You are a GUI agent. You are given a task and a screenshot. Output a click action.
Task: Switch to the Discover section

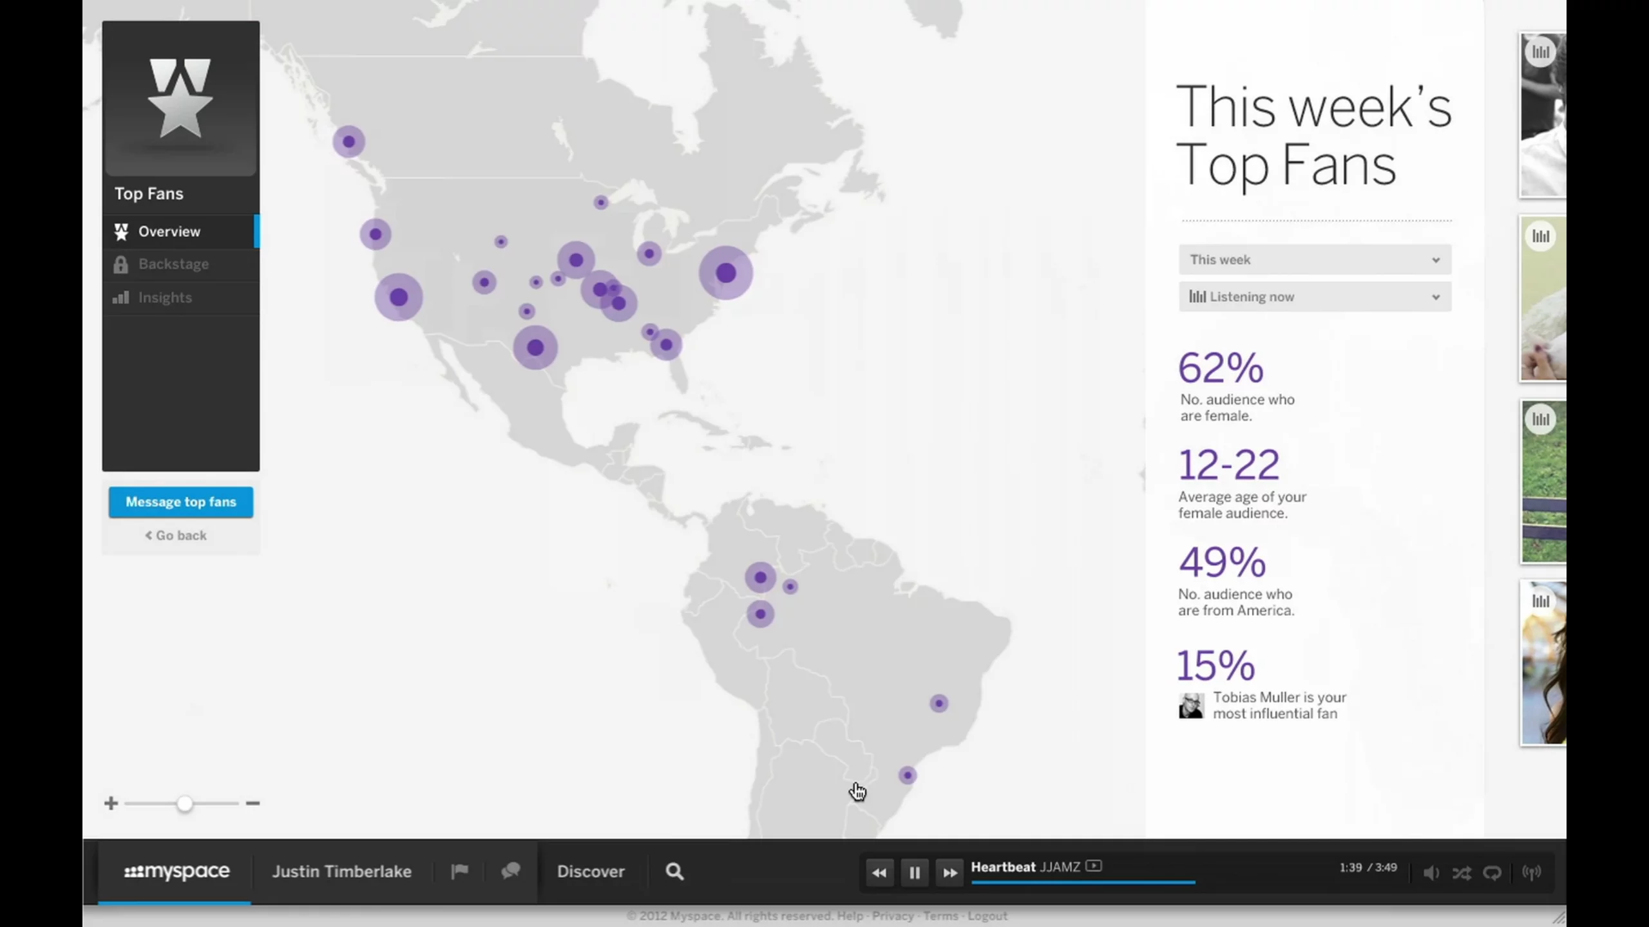pos(591,871)
